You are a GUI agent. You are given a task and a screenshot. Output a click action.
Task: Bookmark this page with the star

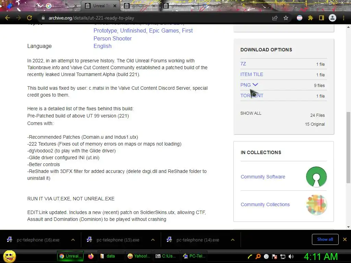pos(286,18)
